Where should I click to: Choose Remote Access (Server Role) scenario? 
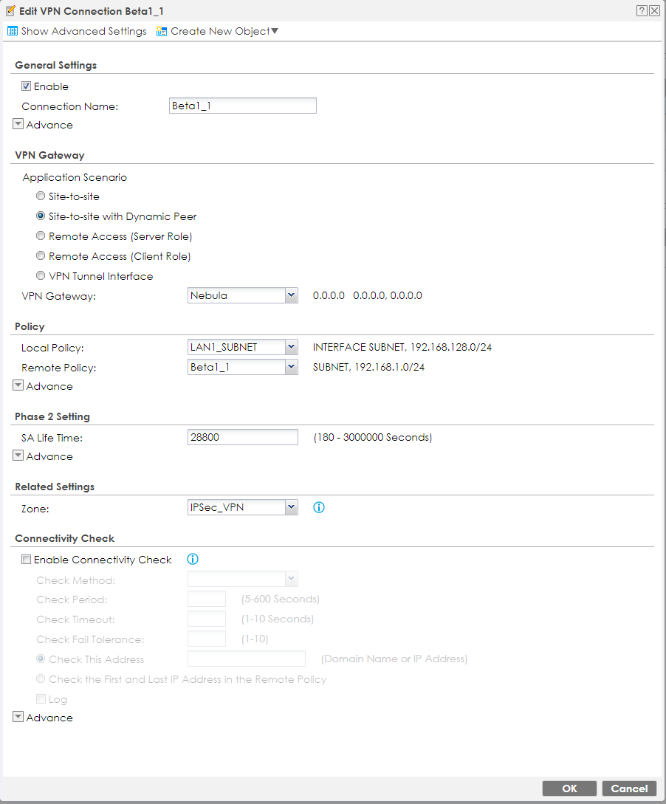click(x=41, y=237)
